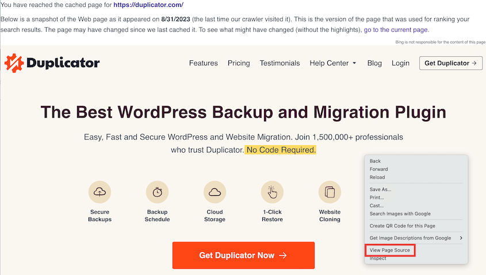Image resolution: width=486 pixels, height=275 pixels.
Task: Open the Features nav link
Action: click(204, 63)
